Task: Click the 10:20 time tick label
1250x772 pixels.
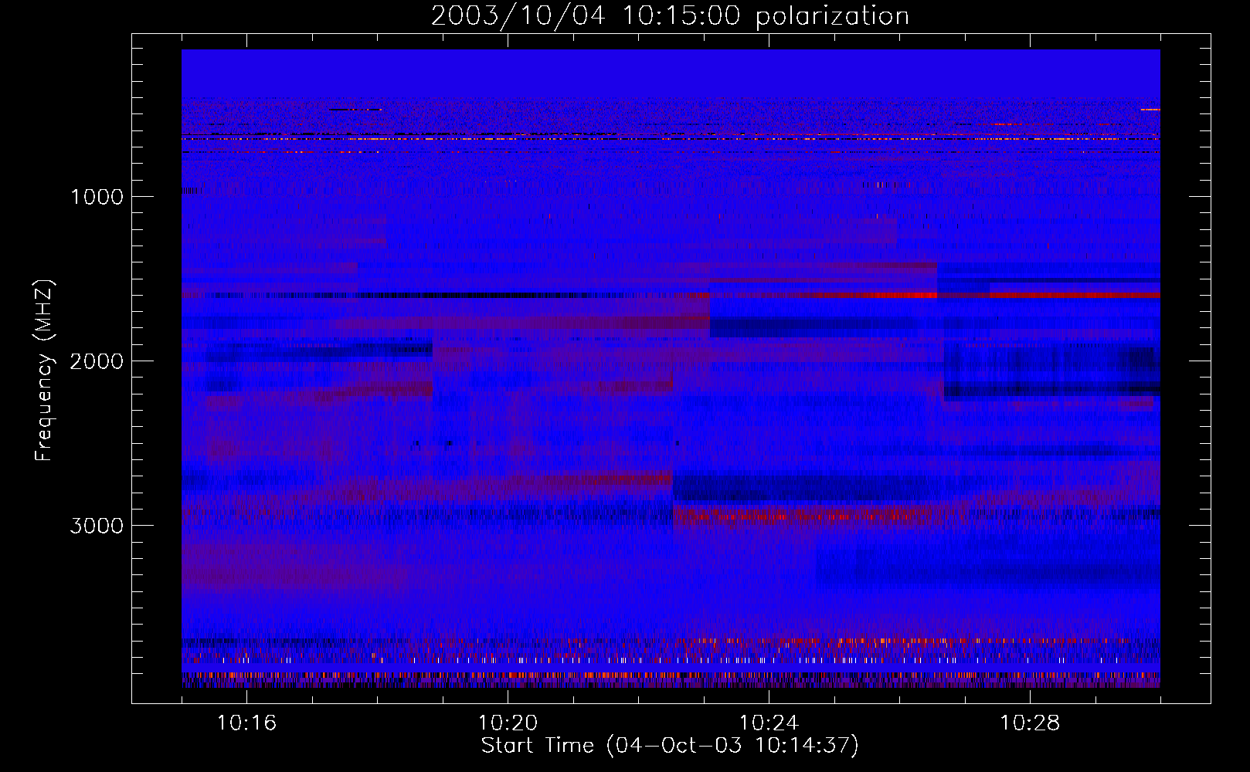Action: click(508, 723)
